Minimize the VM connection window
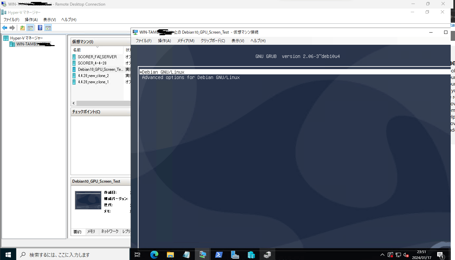455x260 pixels. click(431, 32)
